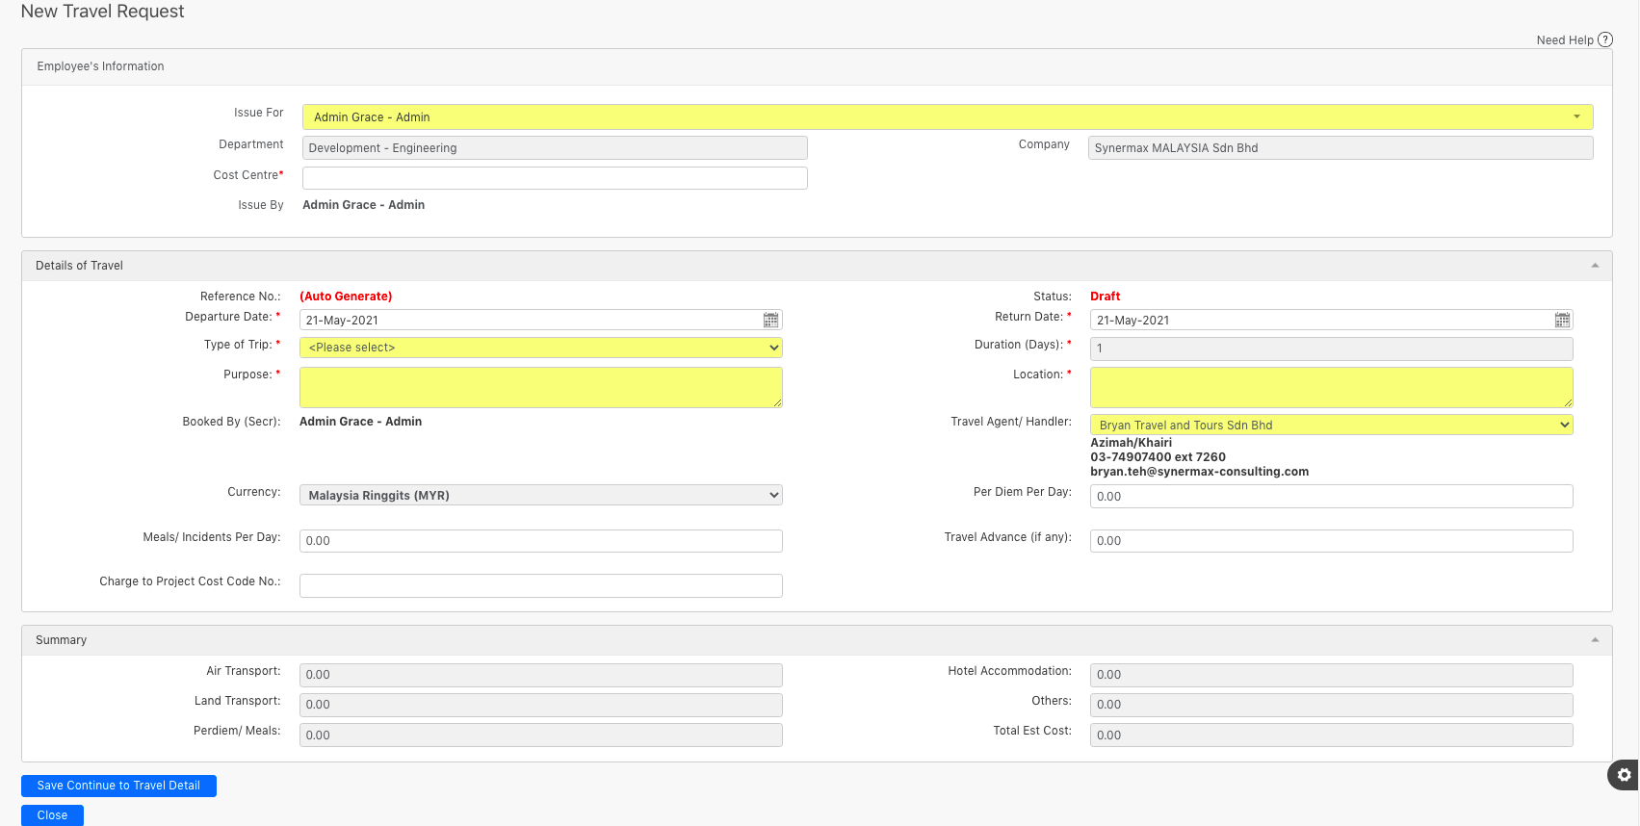Open the Return Date calendar picker
Viewport: 1640px width, 826px height.
tap(1562, 320)
